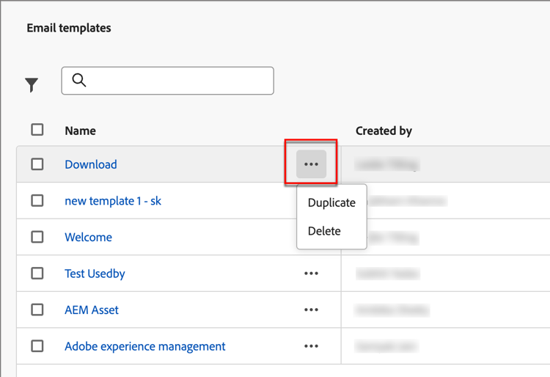This screenshot has width=550, height=377.
Task: Open the Welcome template link
Action: coord(89,237)
